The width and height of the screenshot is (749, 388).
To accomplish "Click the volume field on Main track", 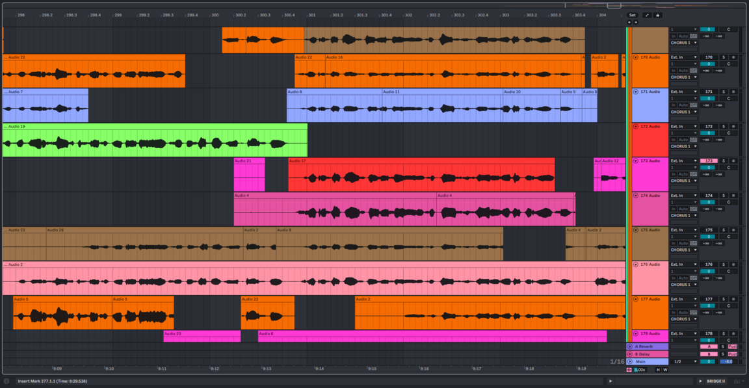I will (x=708, y=361).
